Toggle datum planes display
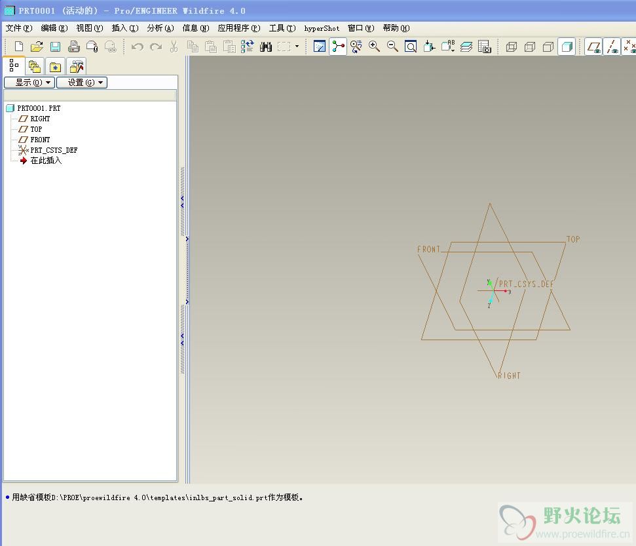 (594, 47)
